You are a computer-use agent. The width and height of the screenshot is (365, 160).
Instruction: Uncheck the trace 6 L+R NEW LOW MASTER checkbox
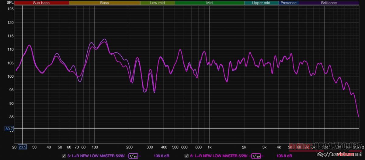[186, 156]
